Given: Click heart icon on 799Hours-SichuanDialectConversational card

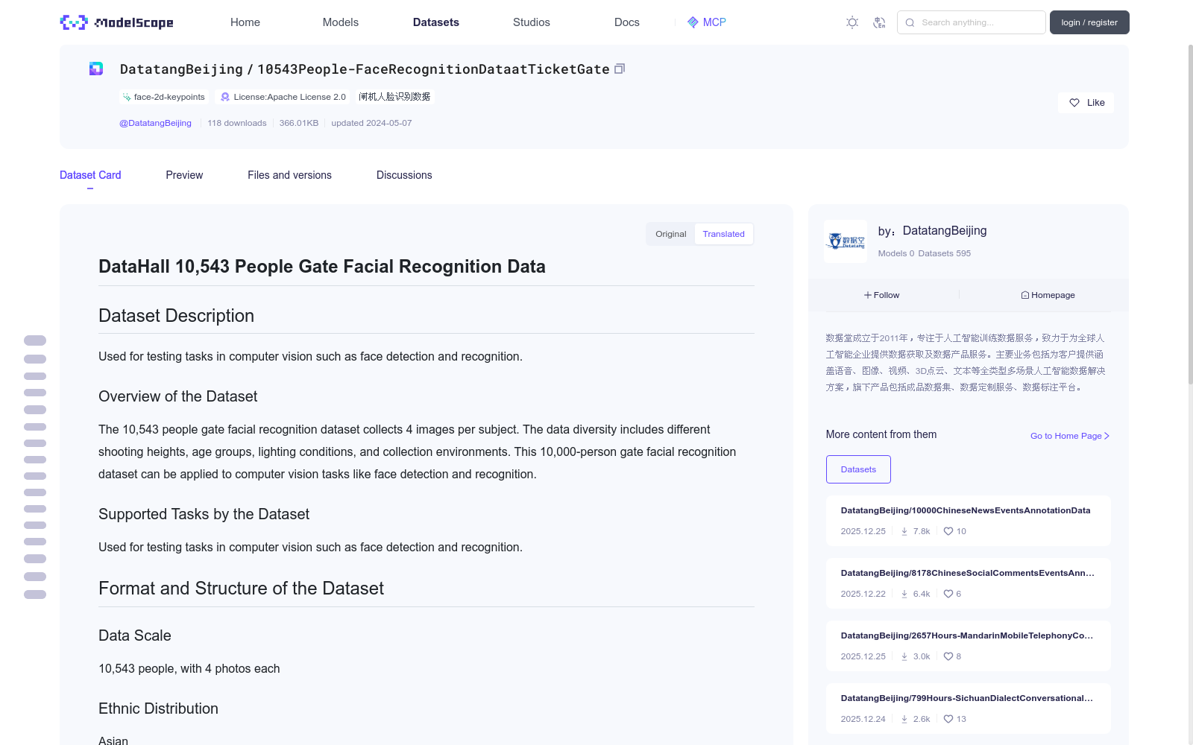Looking at the screenshot, I should tap(948, 719).
